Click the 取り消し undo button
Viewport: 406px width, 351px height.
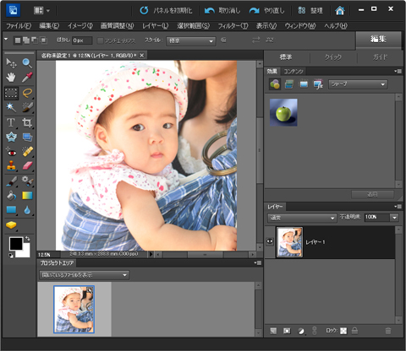click(222, 11)
